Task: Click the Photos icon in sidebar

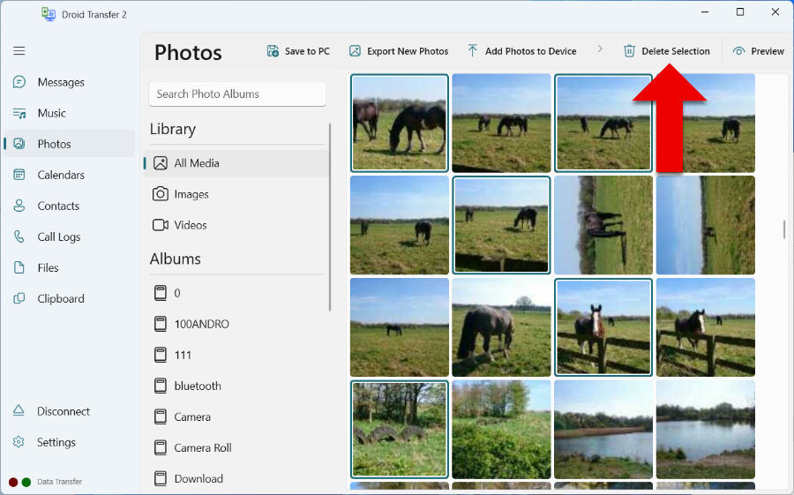Action: (19, 144)
